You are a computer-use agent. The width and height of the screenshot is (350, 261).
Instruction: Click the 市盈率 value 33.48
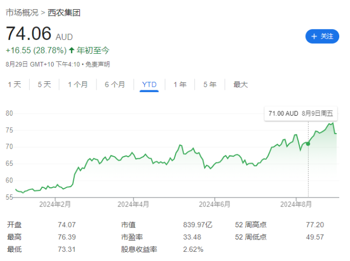(x=192, y=237)
